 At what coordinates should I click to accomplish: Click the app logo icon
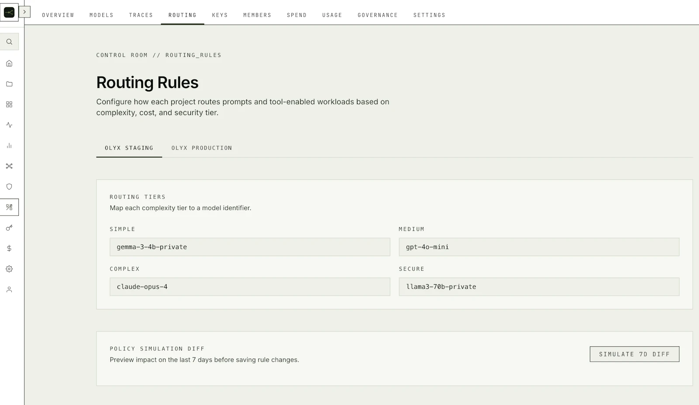point(9,12)
